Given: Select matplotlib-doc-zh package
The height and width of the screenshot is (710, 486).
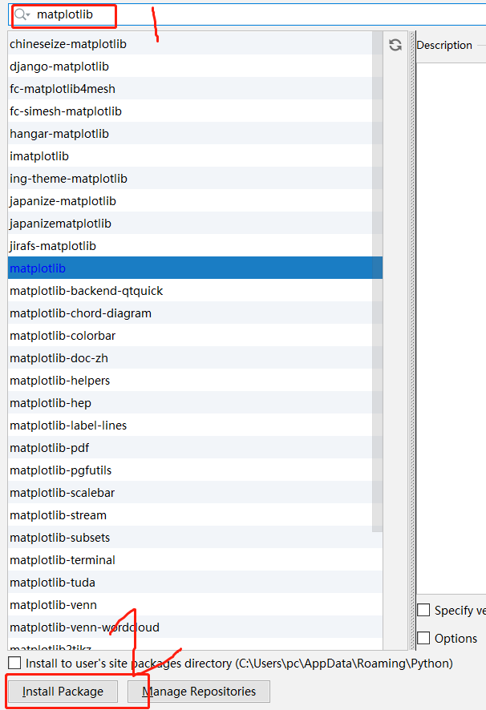Looking at the screenshot, I should 195,358.
